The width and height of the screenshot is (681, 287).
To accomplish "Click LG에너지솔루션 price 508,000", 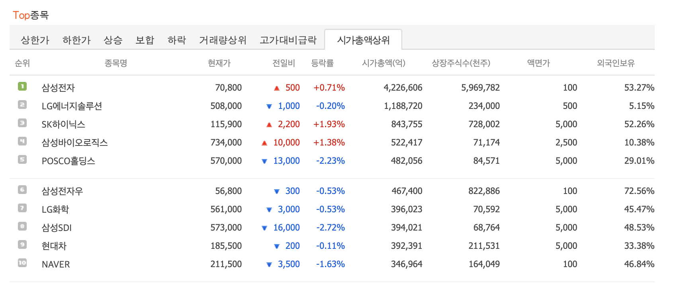I will 226,106.
